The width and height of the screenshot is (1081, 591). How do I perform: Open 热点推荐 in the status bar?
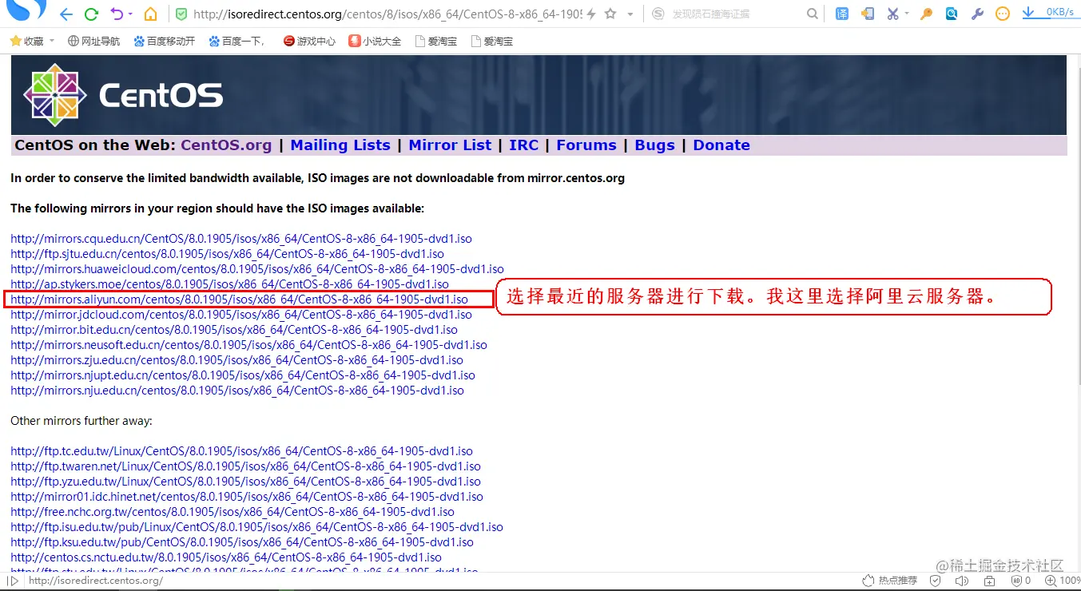click(x=890, y=581)
